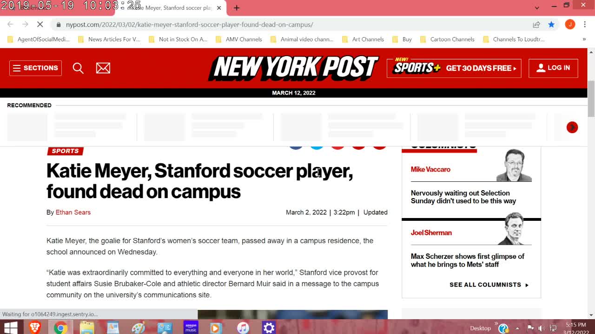Read 'Nervously waiting out Selection Sunday' column
This screenshot has height=334, width=595.
click(463, 197)
